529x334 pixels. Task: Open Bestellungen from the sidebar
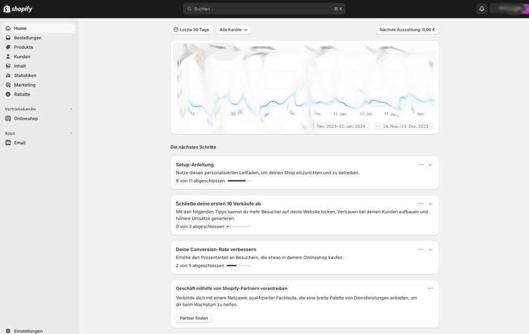click(28, 38)
